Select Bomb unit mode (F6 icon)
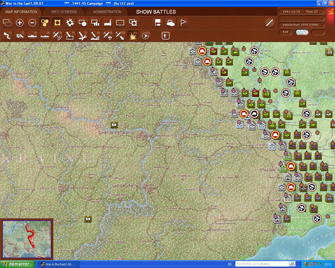This screenshot has width=335, height=268. tap(70, 36)
